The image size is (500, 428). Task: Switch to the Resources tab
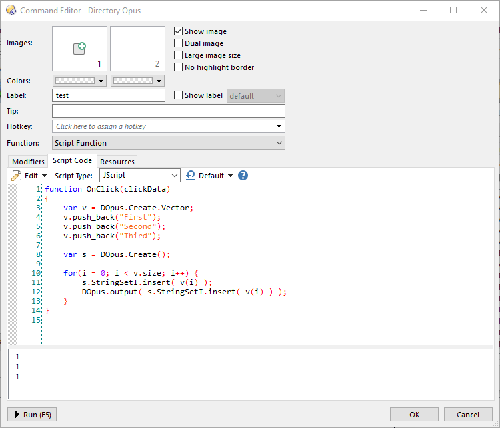(117, 162)
